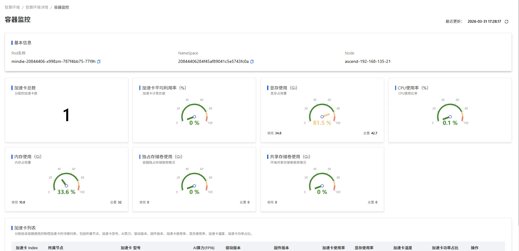Screen dimensions: 519x251
Task: Click the 加速卡 Index column header
Action: [27, 248]
